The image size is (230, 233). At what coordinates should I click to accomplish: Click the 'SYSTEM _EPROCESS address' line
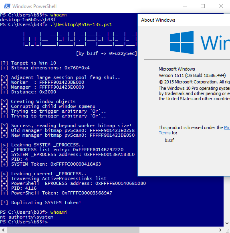tap(68, 154)
